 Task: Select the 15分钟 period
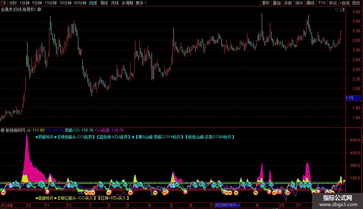[50, 3]
